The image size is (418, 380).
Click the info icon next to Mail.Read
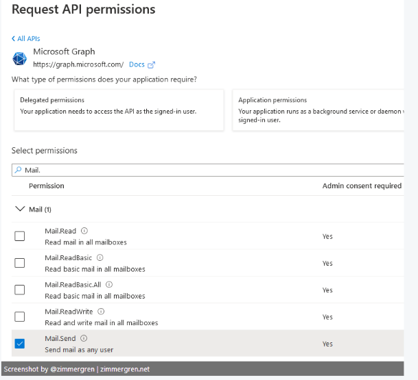tap(84, 231)
